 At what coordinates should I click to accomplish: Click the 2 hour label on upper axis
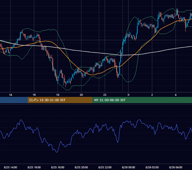(152, 95)
